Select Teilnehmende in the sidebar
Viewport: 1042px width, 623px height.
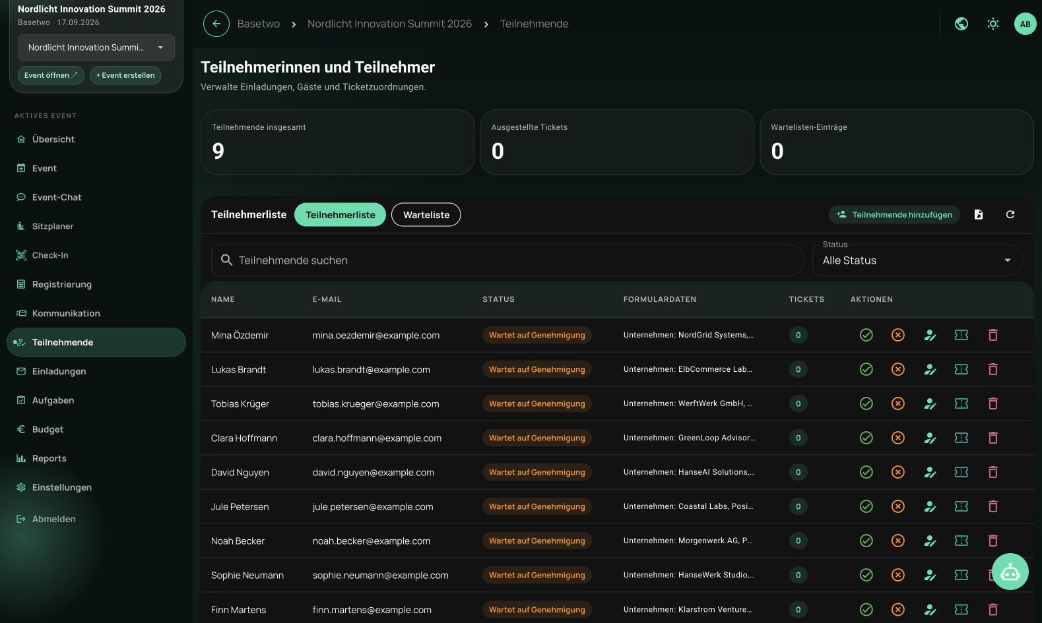pos(96,342)
